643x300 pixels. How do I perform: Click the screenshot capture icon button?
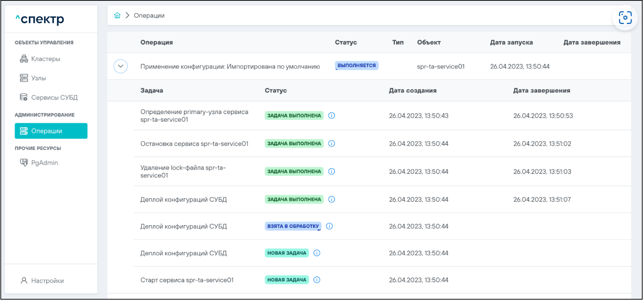click(625, 18)
